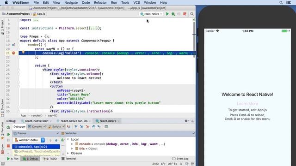Stop the debugger with the red square
The width and height of the screenshot is (296, 166).
pyautogui.click(x=8, y=146)
